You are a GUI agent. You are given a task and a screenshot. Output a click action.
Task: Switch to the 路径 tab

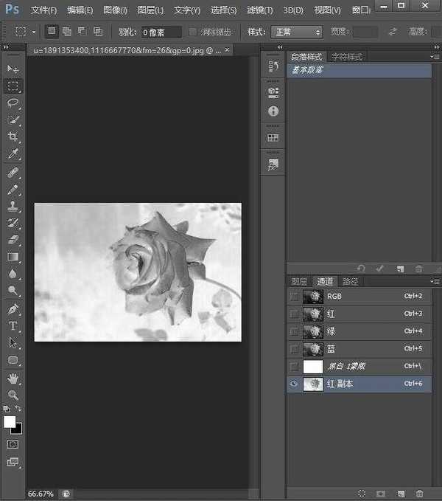pos(351,281)
